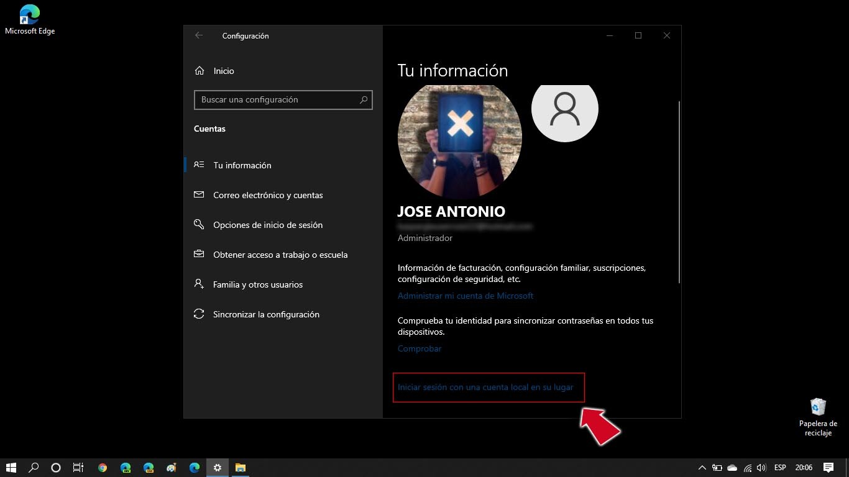Open 'Familia y otros usuarios' section
The width and height of the screenshot is (849, 477).
click(x=258, y=284)
